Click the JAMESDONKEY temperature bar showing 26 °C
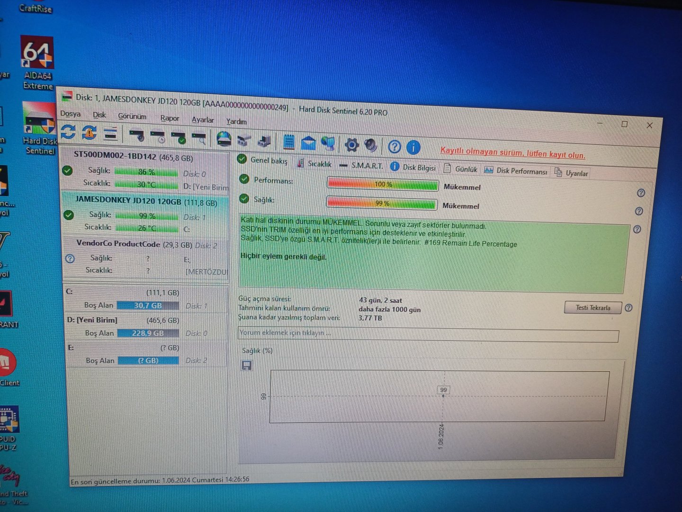This screenshot has width=682, height=512. tap(147, 228)
